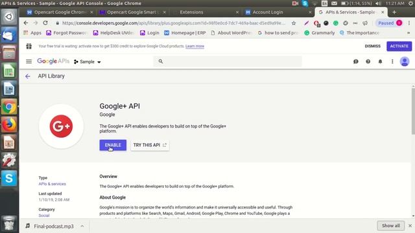This screenshot has width=415, height=233.
Task: Open a new browser tab
Action: click(x=394, y=12)
